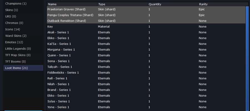Select the Fiddlesticks - Series 1 row

tap(146, 73)
